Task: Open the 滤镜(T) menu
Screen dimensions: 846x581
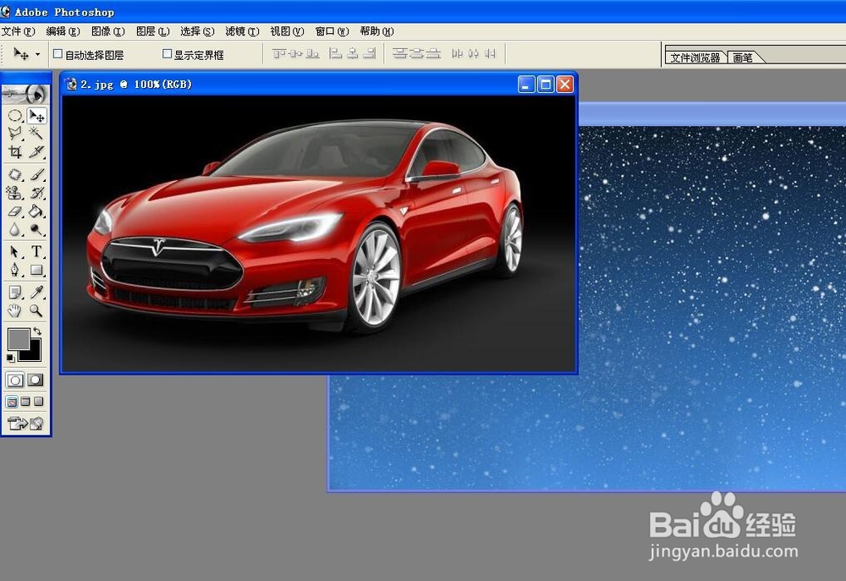Action: (x=242, y=31)
